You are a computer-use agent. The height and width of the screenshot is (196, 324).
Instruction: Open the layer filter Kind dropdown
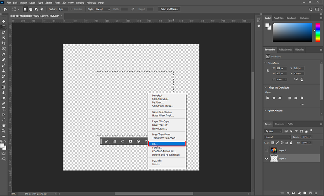coord(273,131)
